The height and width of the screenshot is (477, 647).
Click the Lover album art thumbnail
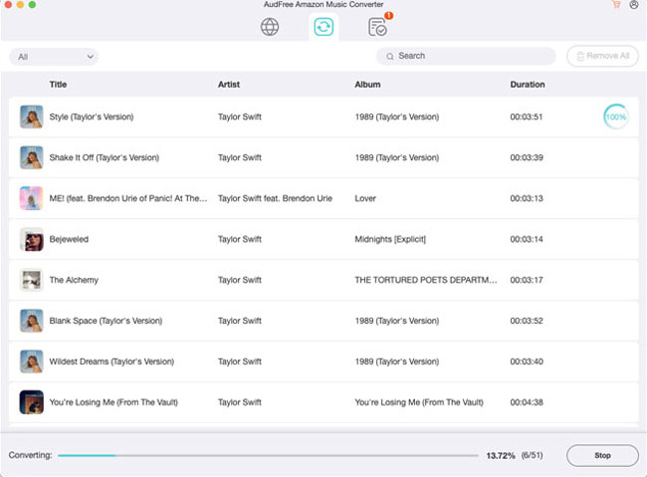(x=32, y=198)
